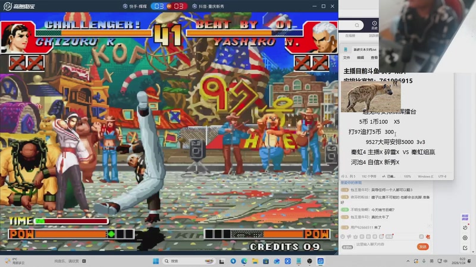476x267 pixels.
Task: Click the '行 3, 列 5' status entry
Action: click(x=348, y=176)
